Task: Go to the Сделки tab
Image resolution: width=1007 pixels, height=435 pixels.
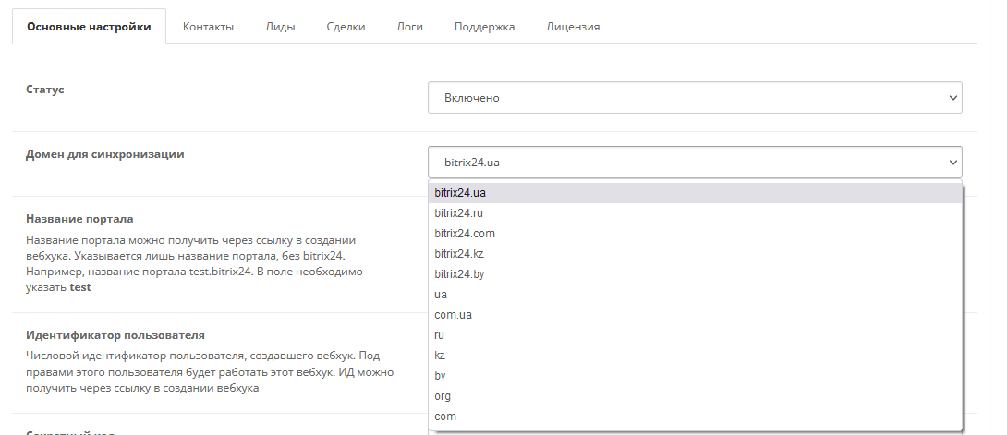Action: coord(346,27)
